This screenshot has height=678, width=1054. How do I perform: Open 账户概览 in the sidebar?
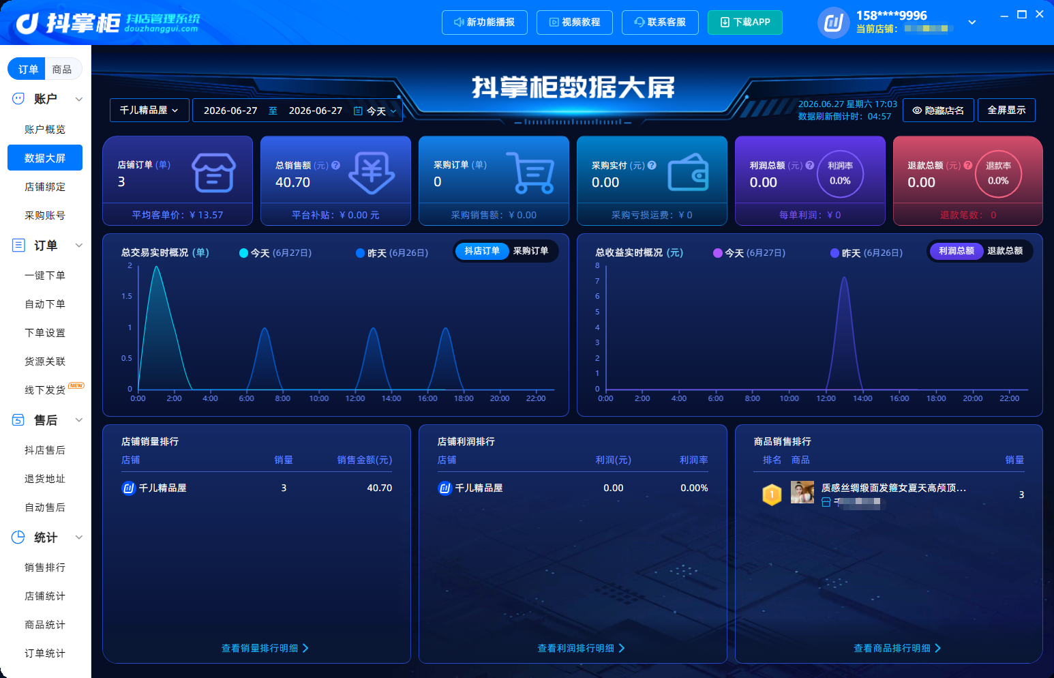45,130
